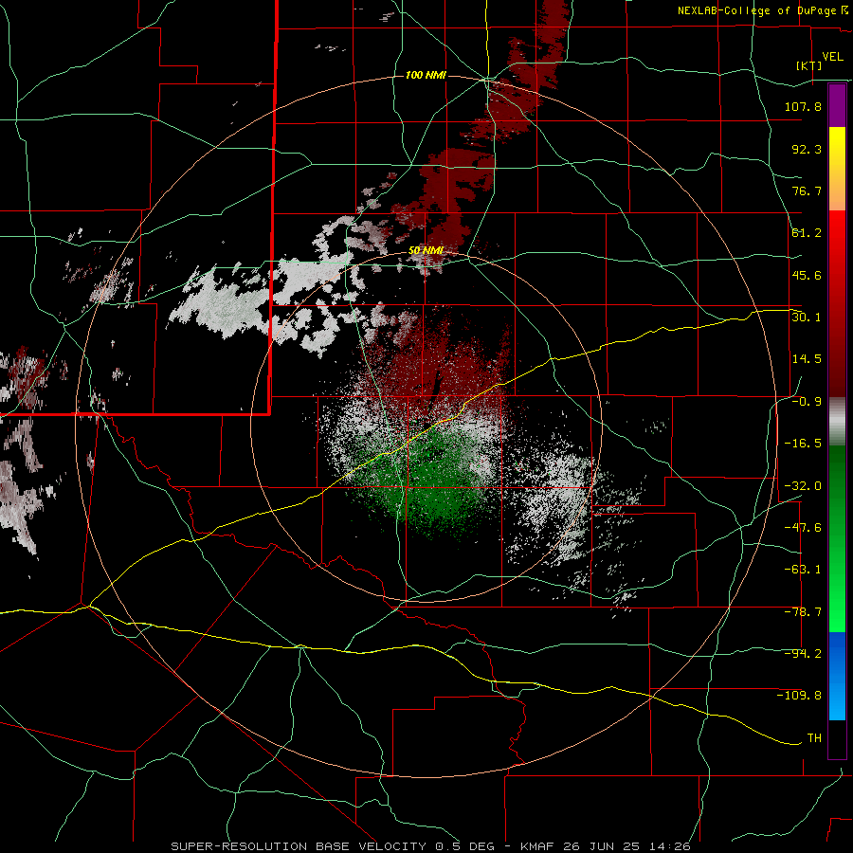Select the 45.6 scale value
This screenshot has height=853, width=853.
coord(807,275)
